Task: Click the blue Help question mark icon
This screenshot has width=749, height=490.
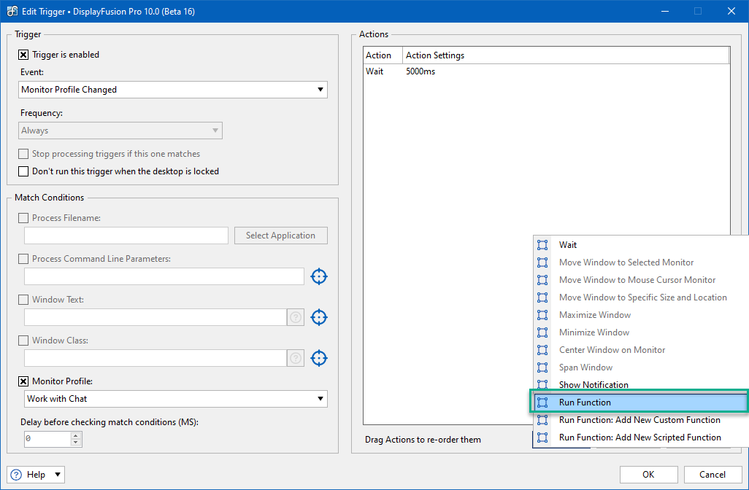Action: [x=16, y=474]
